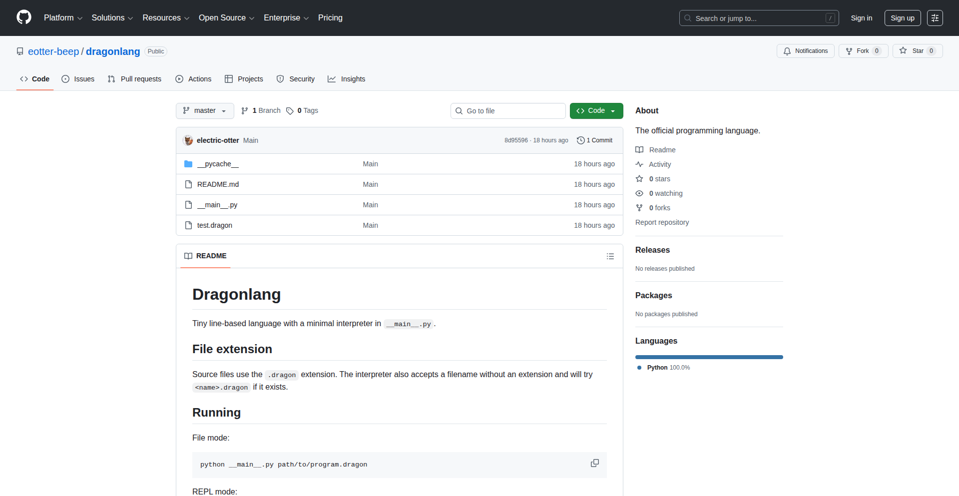Click inside the Go to file field
The image size is (959, 496).
pyautogui.click(x=508, y=110)
